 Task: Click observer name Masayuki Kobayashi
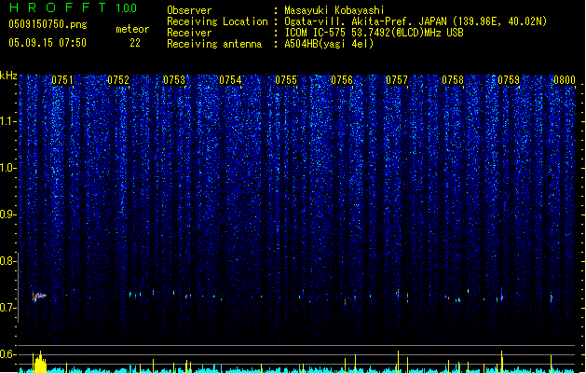coord(334,10)
